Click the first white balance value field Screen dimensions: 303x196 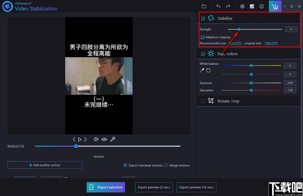pyautogui.click(x=290, y=66)
